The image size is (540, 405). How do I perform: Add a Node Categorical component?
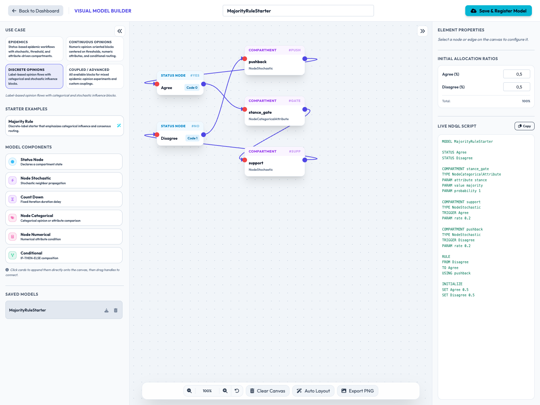64,218
